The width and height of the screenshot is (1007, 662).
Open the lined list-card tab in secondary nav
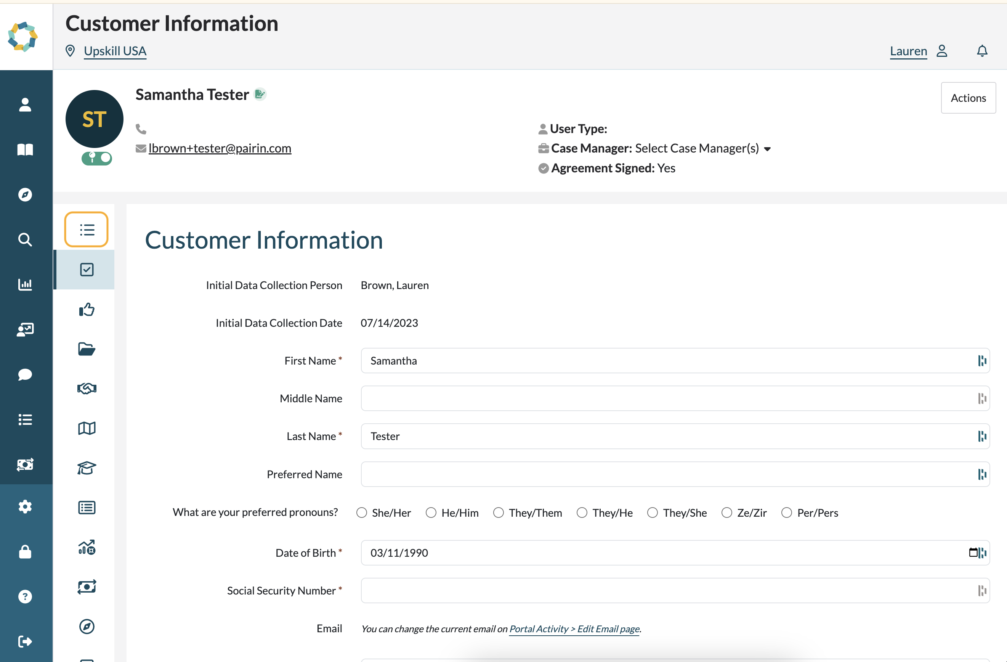click(86, 507)
